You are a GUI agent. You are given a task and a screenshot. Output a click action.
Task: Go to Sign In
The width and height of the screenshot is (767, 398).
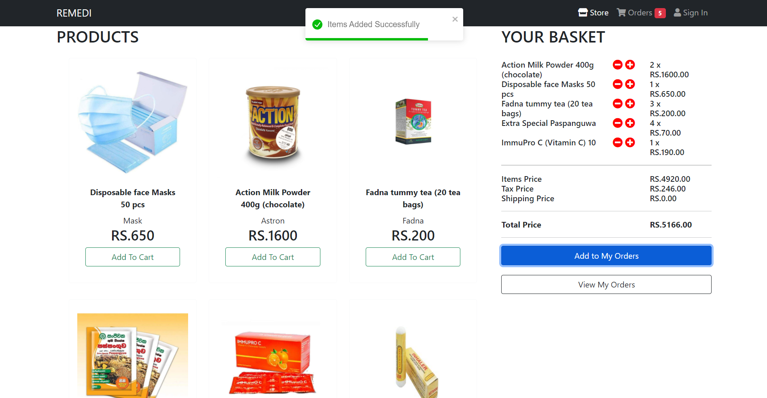(691, 13)
